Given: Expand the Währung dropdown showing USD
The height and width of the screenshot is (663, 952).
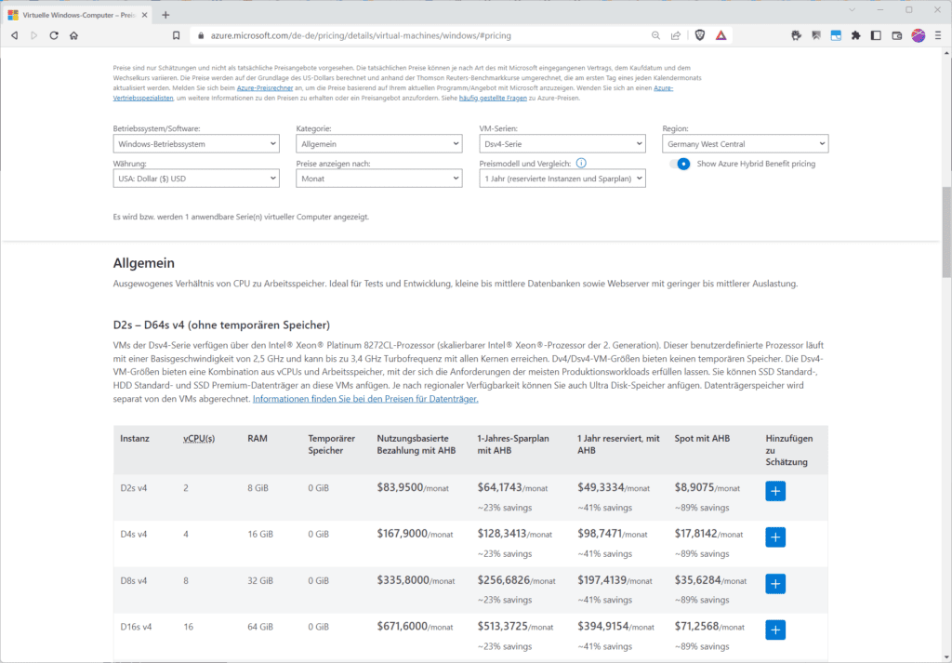Looking at the screenshot, I should 196,179.
